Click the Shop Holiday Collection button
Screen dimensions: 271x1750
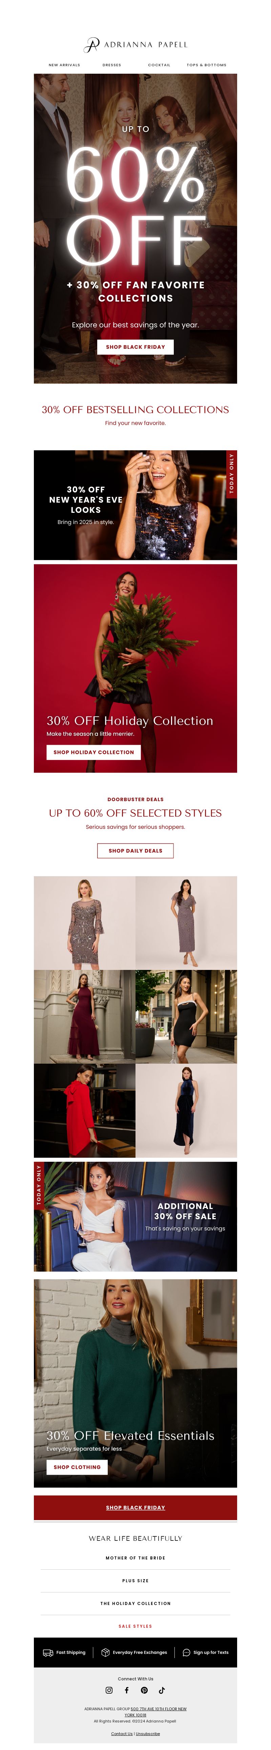tap(93, 752)
